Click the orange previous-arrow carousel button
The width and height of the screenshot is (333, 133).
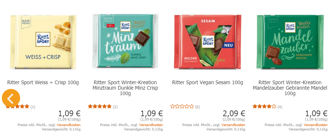pyautogui.click(x=11, y=98)
